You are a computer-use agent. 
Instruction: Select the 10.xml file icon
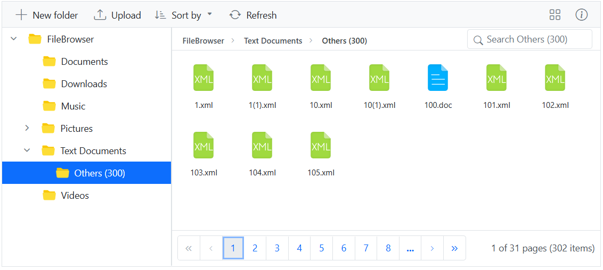pos(321,78)
